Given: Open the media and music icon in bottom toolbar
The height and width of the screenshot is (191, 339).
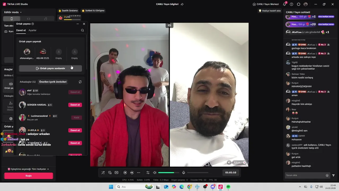Looking at the screenshot, I should (x=110, y=173).
